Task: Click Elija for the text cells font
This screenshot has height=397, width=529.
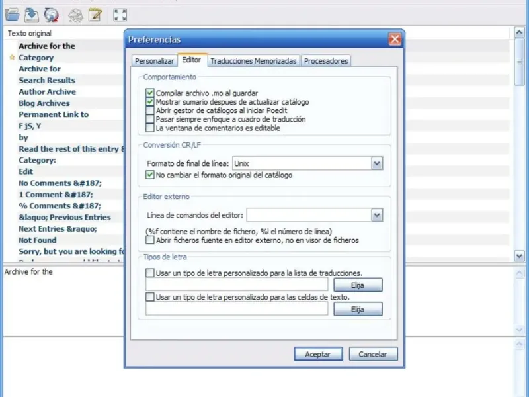Action: (358, 309)
